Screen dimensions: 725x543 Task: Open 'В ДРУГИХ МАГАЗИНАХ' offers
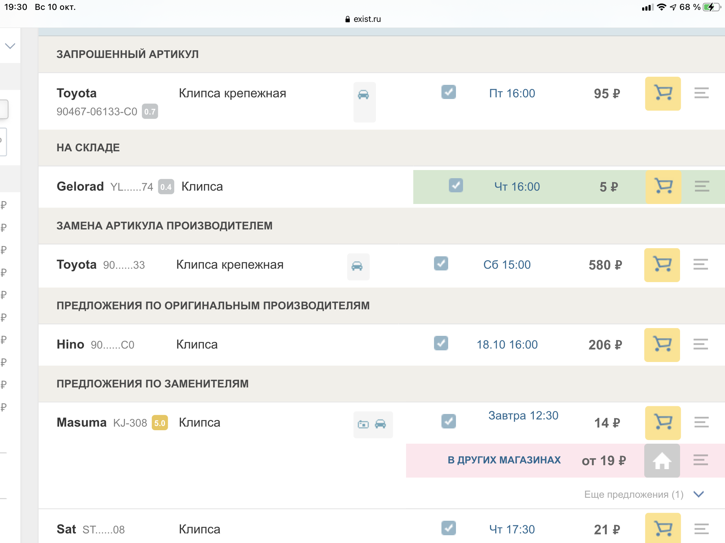pos(504,460)
